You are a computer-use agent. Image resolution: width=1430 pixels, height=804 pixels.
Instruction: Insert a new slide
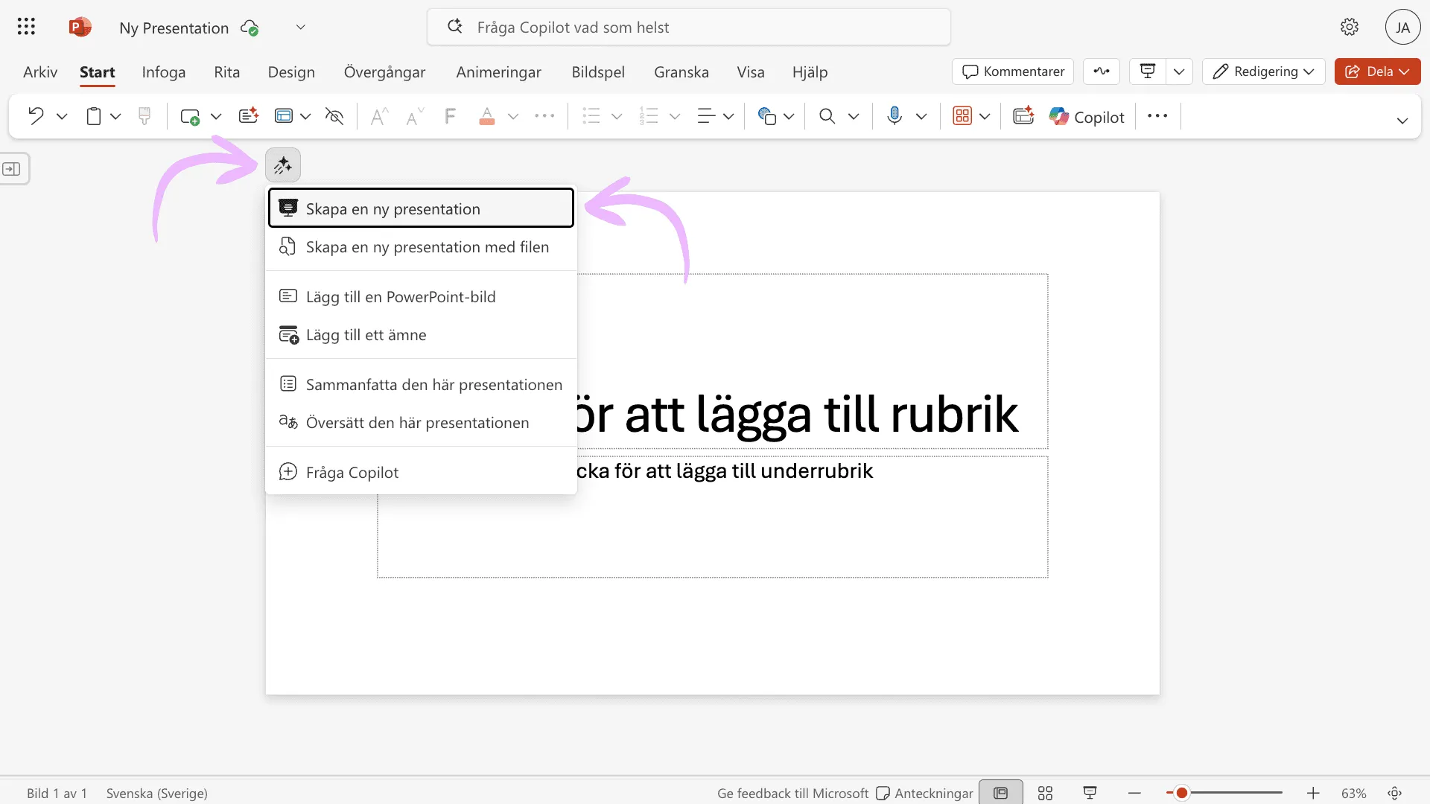[190, 116]
